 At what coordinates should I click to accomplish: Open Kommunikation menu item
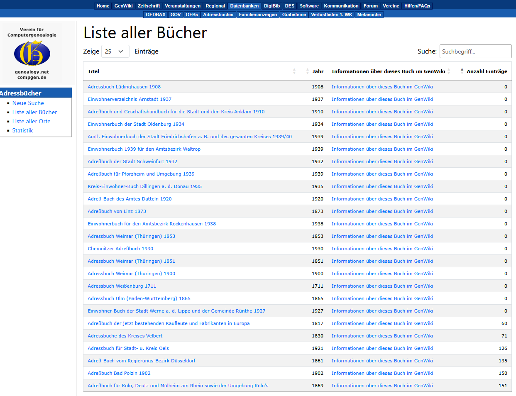point(341,6)
